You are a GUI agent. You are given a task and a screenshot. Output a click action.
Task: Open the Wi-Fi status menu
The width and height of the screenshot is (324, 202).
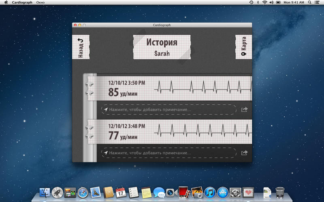point(264,2)
